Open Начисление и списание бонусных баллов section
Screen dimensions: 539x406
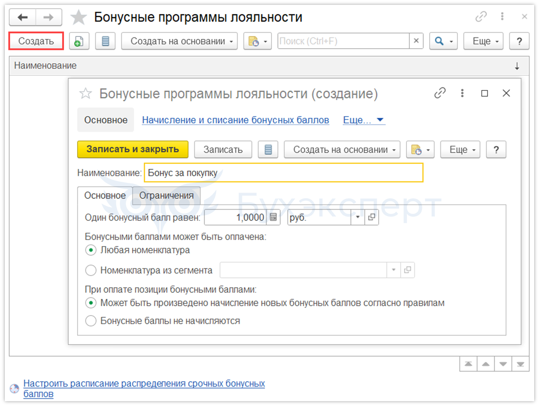tap(236, 120)
